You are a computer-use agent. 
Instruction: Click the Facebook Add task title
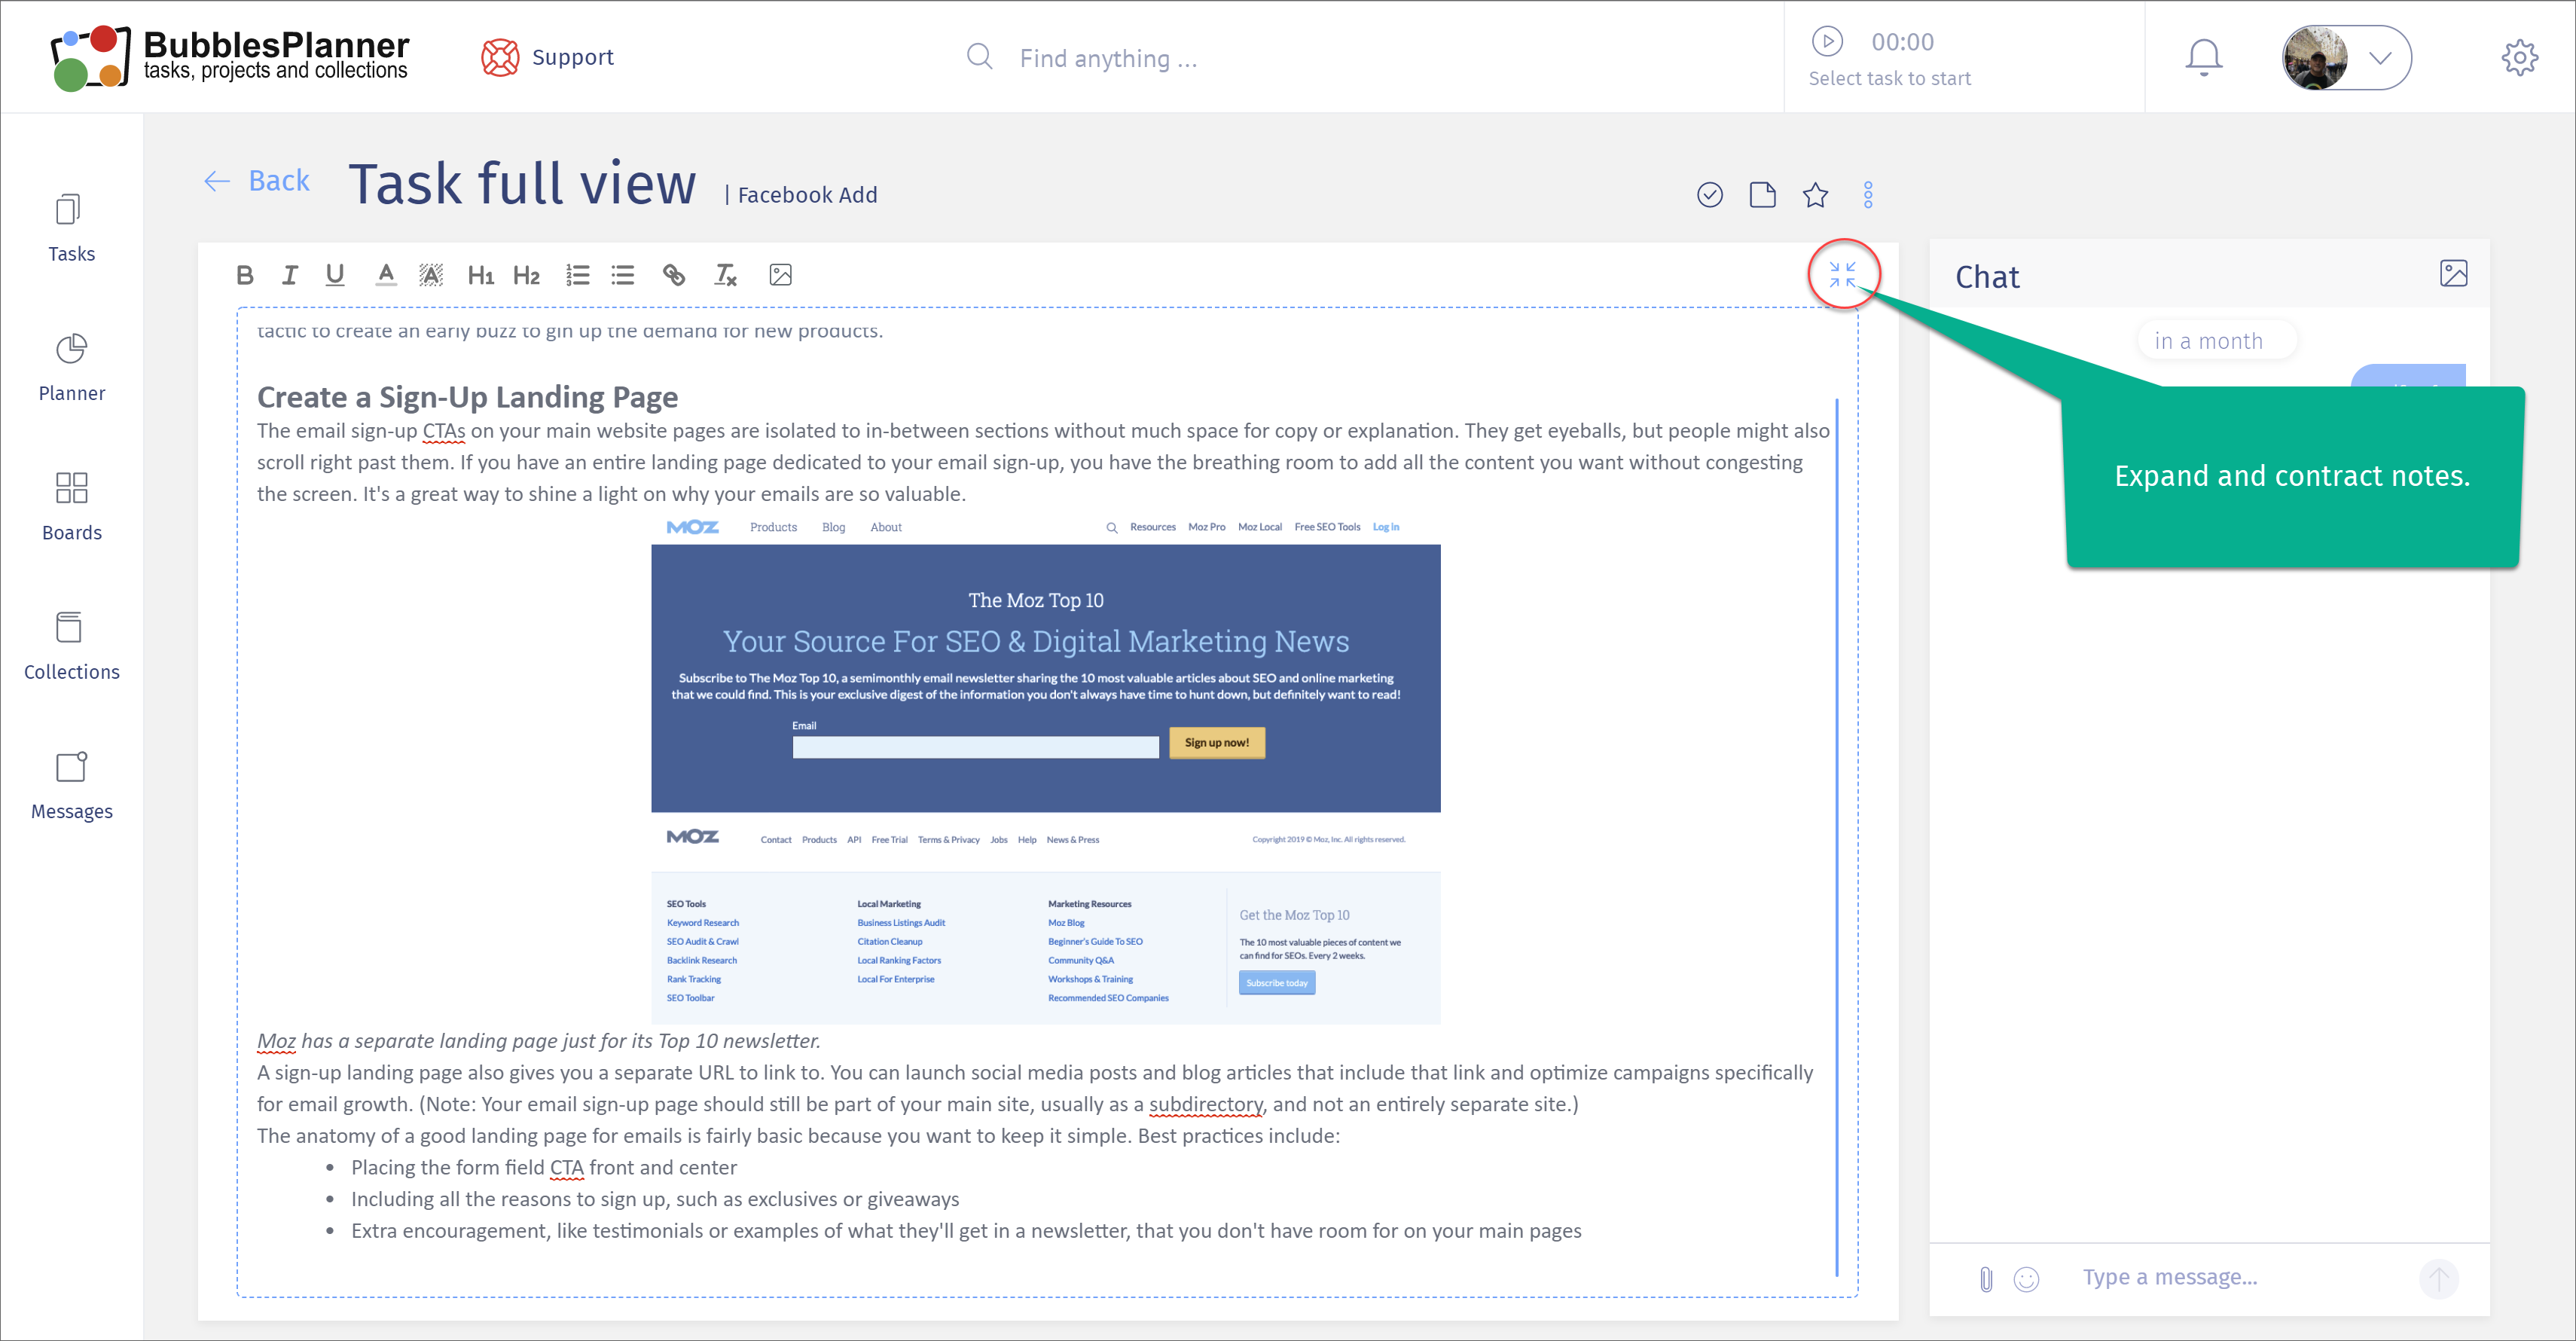[807, 195]
